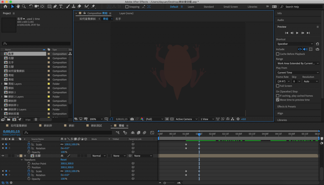Image resolution: width=324 pixels, height=185 pixels.
Task: Open the Effects & Presets panel
Action: [286, 107]
